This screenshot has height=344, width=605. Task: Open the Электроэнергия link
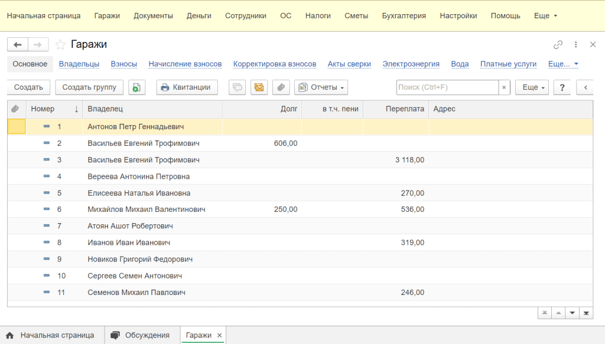(x=411, y=64)
